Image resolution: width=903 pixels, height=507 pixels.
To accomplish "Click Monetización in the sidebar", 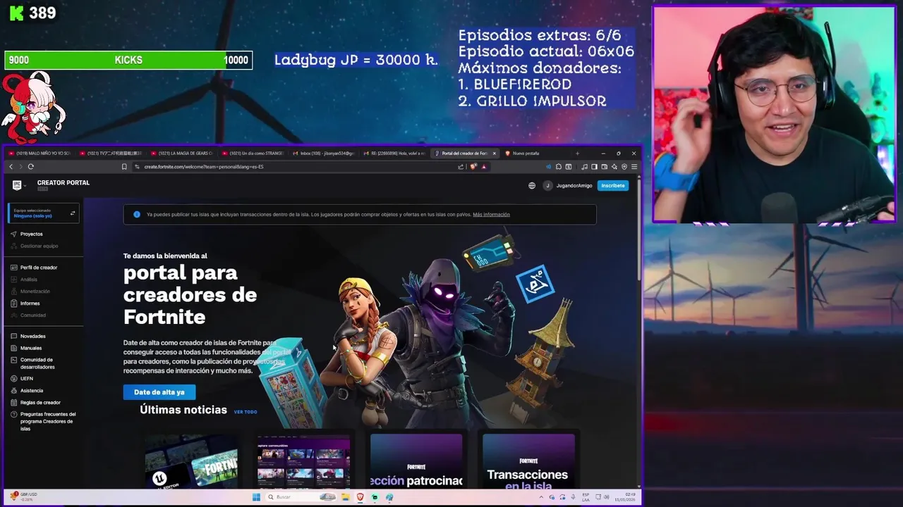I will tap(35, 292).
